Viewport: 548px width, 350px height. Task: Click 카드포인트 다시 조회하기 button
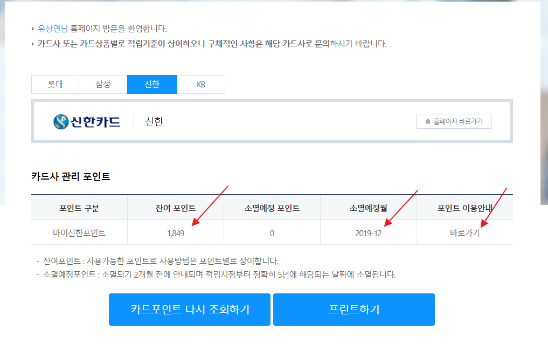(x=190, y=310)
